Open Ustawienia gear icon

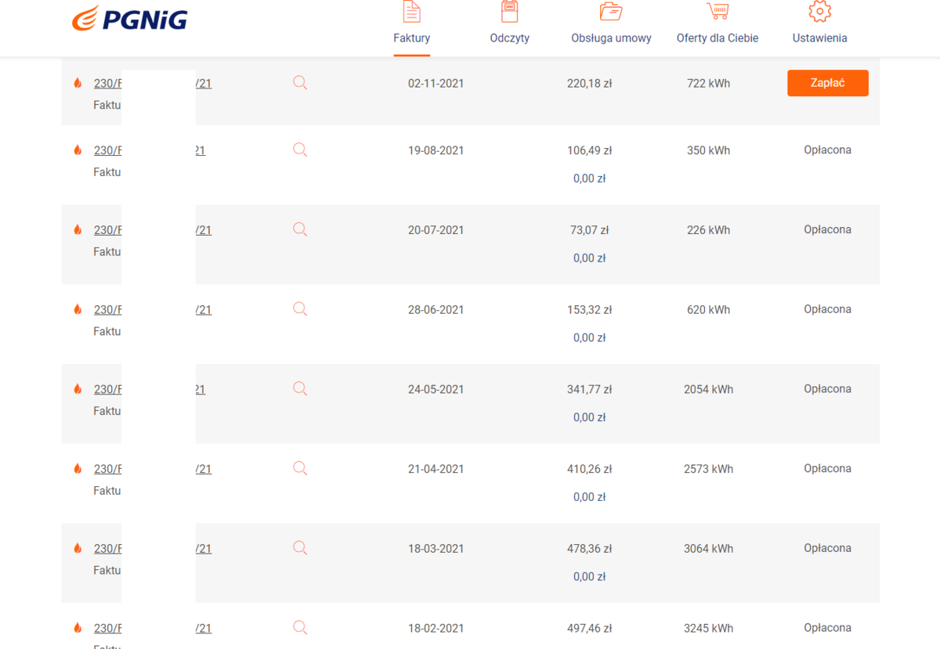tap(819, 12)
